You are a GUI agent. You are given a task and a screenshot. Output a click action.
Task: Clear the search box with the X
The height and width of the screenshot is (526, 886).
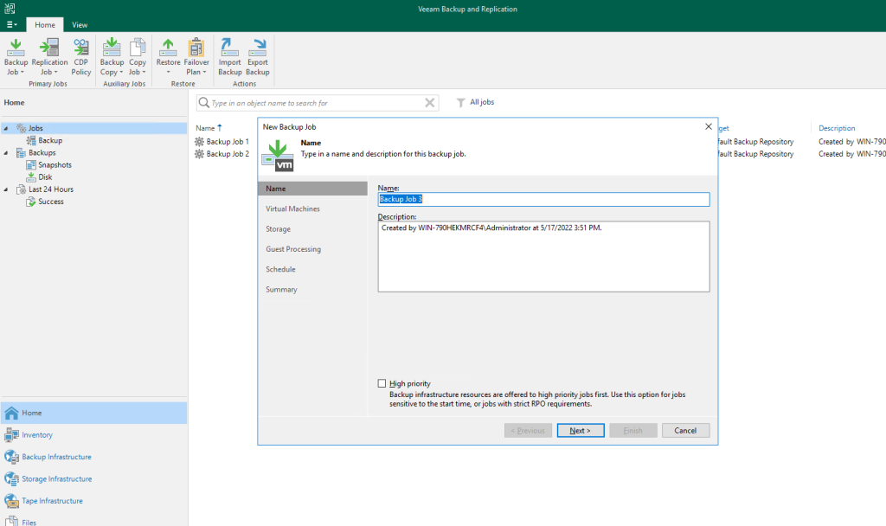[430, 103]
